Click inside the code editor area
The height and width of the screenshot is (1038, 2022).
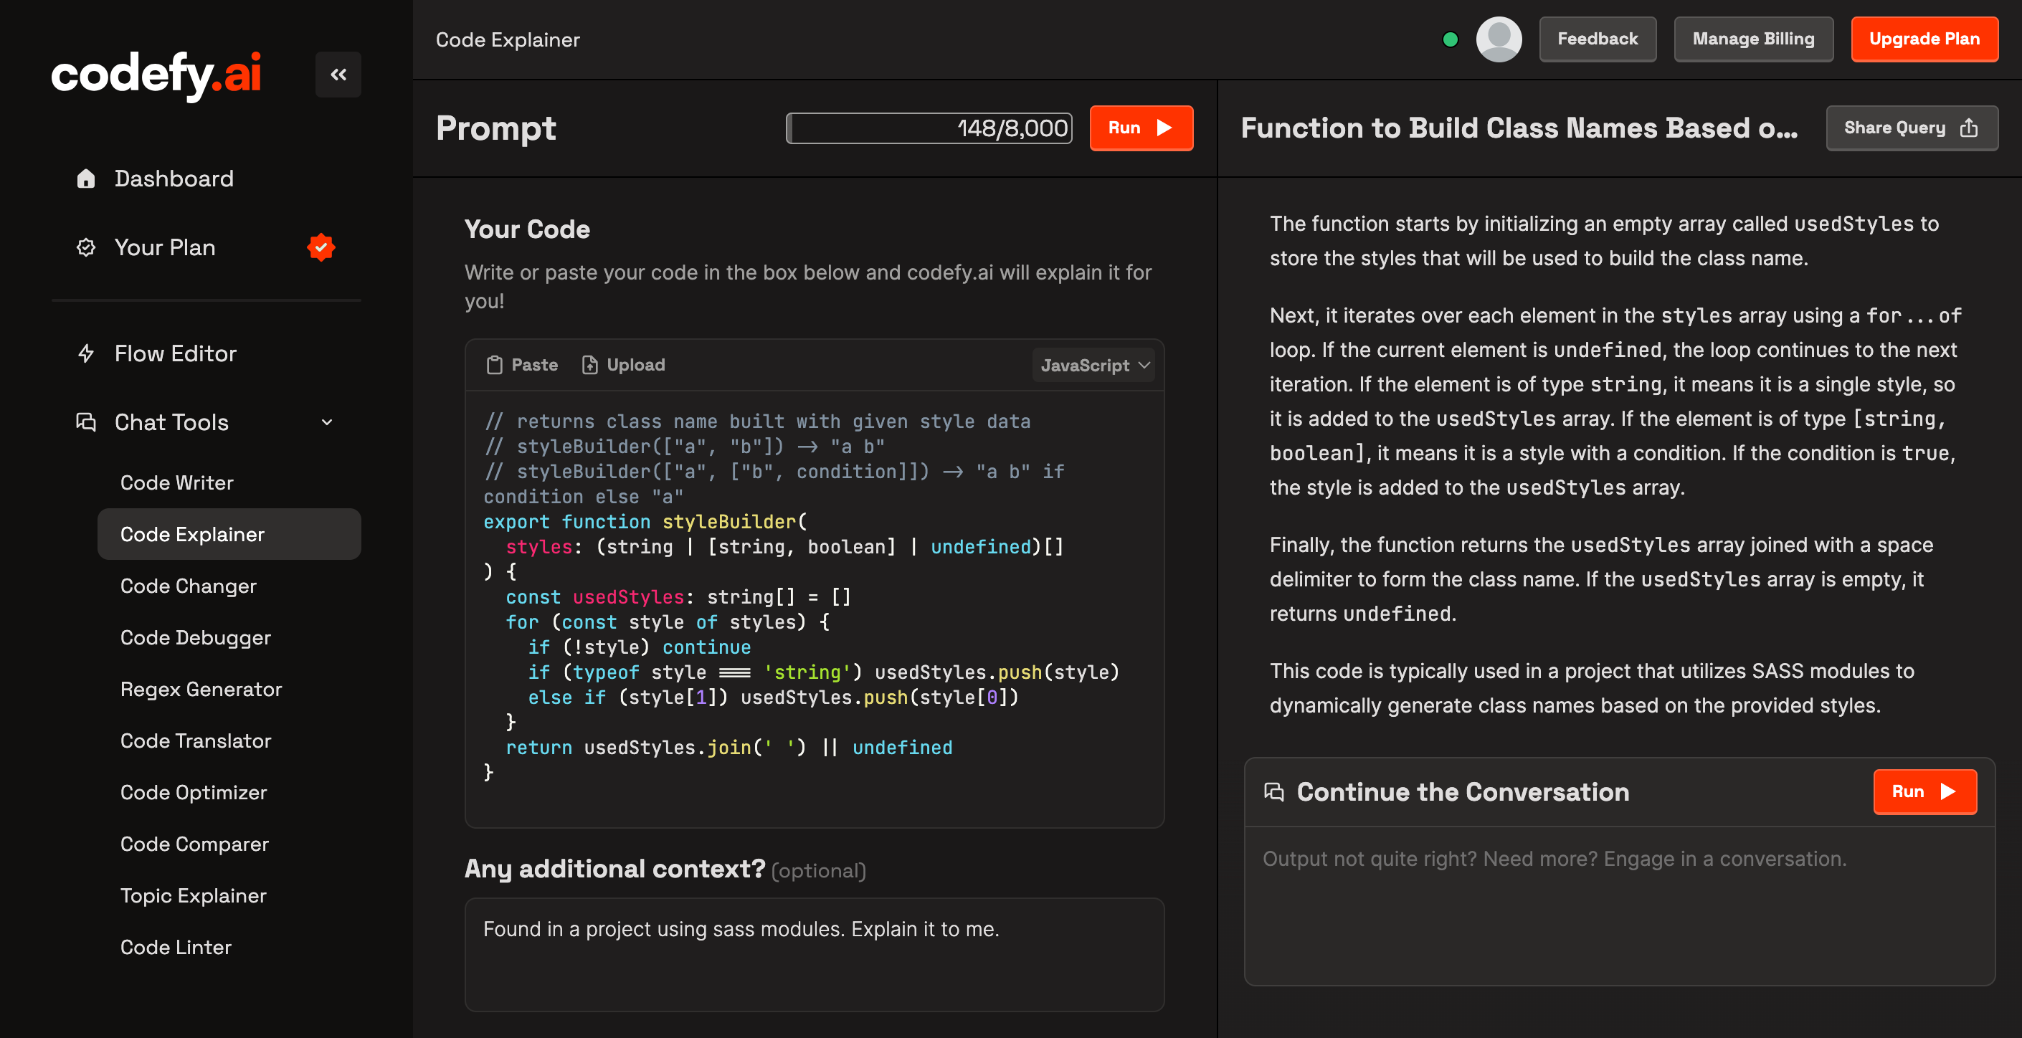[x=814, y=608]
